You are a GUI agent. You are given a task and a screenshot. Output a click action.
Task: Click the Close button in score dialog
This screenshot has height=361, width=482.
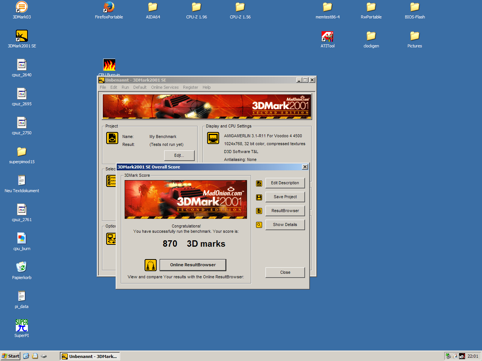[x=285, y=273]
